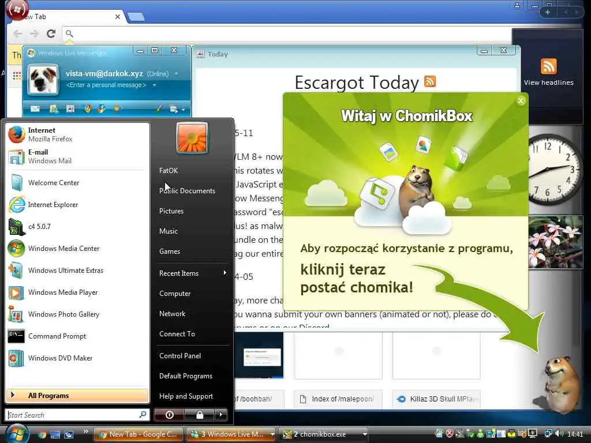Click the mail envelope icon in Messenger toolbar

tap(35, 109)
